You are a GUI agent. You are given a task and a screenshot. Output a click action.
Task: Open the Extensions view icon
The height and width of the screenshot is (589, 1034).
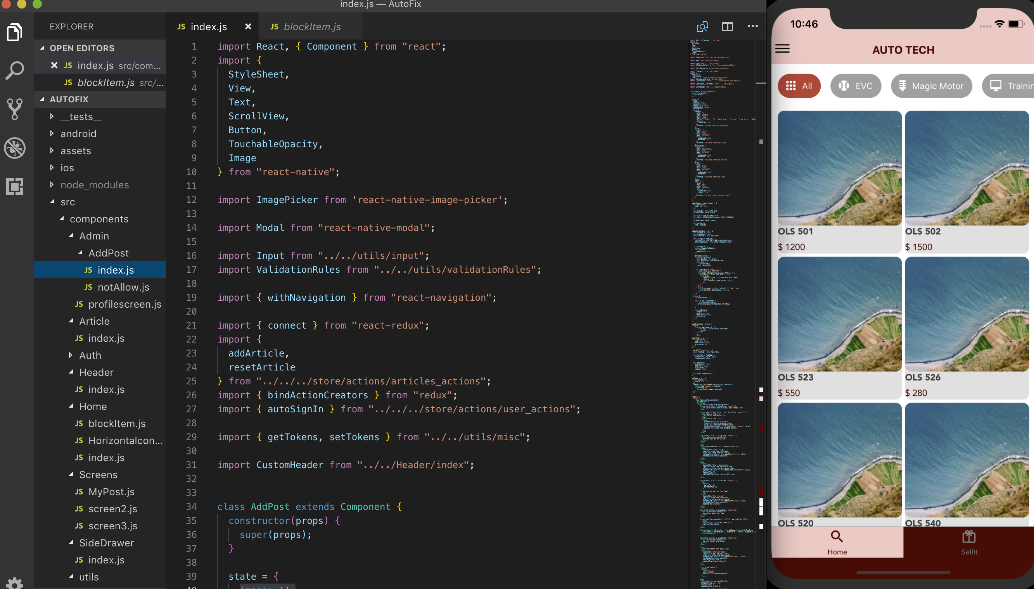15,186
